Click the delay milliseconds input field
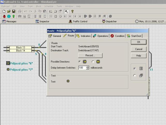166x125 pixels. pyautogui.click(x=82, y=68)
